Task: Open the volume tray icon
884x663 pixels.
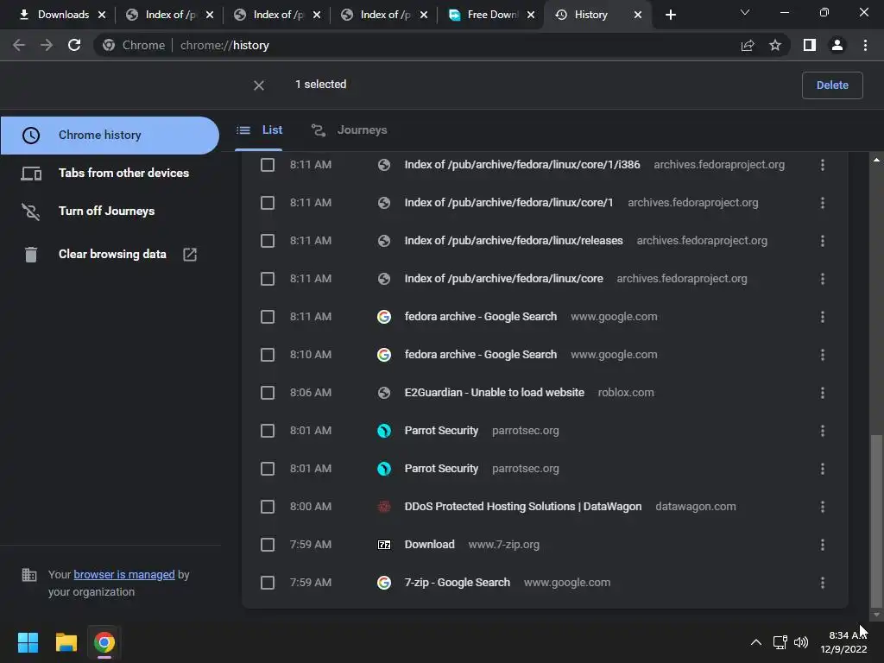Action: (x=801, y=642)
